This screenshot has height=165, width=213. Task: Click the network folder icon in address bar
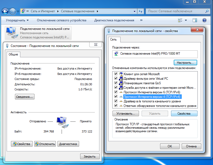click(x=23, y=11)
